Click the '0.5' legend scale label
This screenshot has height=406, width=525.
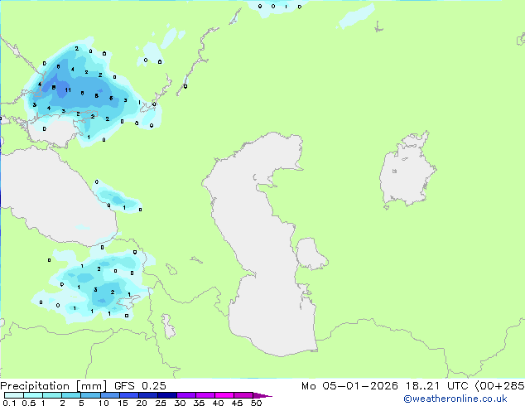point(29,403)
